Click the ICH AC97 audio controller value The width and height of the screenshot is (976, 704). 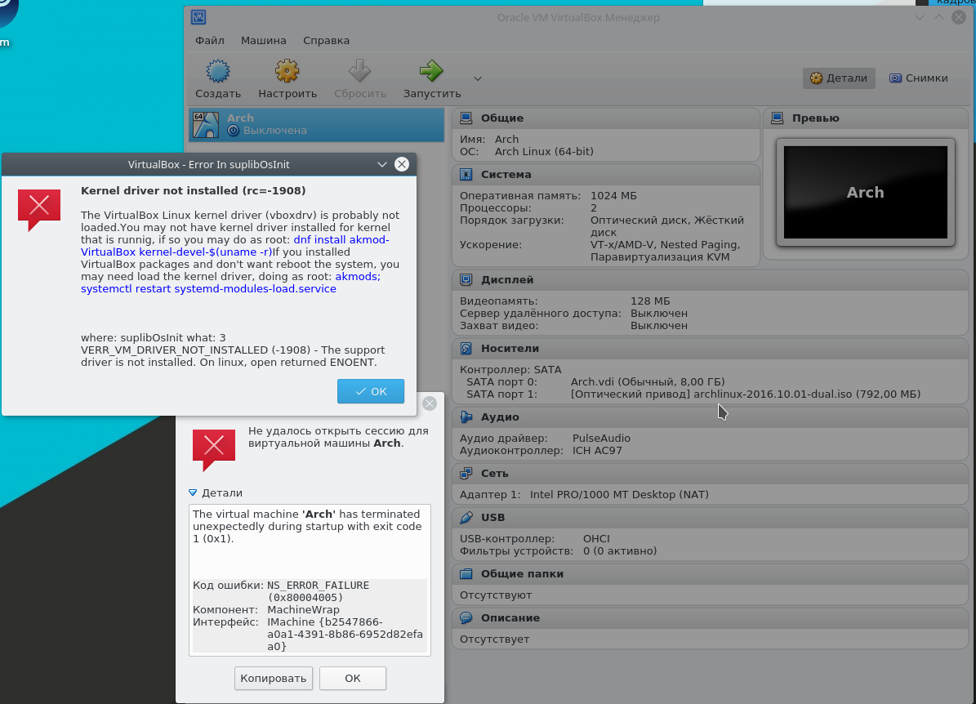click(597, 451)
